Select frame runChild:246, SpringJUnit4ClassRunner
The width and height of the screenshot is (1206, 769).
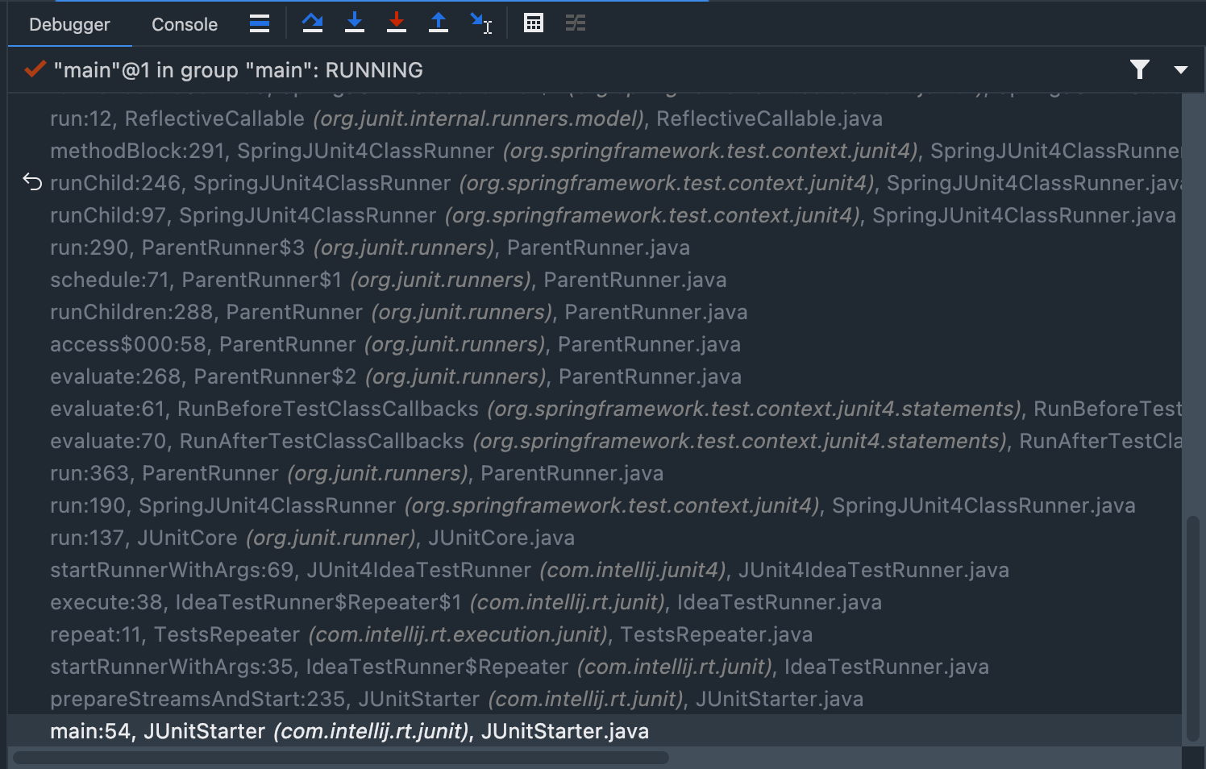[x=595, y=183]
